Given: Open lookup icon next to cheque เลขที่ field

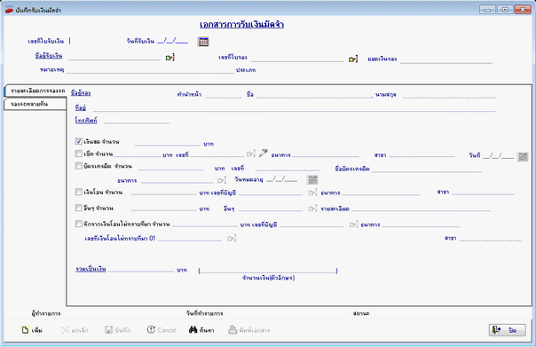Looking at the screenshot, I should coord(251,154).
